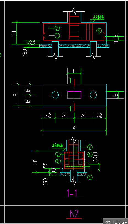The width and height of the screenshot is (128, 224).
Task: Select the H1 label in top elevation
Action: (x=14, y=33)
